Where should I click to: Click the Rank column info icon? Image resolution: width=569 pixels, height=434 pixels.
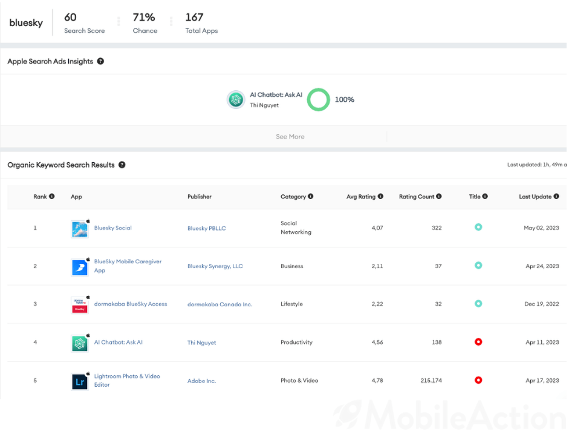[x=52, y=197]
